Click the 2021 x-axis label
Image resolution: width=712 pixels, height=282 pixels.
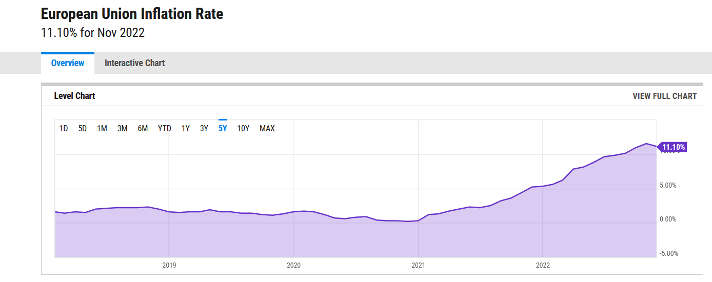[419, 265]
